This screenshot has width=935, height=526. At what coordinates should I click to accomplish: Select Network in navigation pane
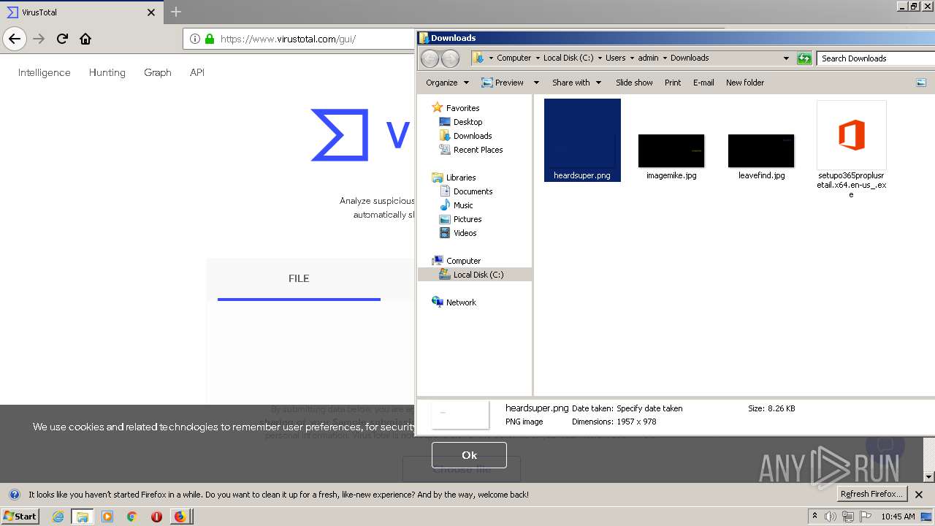click(461, 302)
